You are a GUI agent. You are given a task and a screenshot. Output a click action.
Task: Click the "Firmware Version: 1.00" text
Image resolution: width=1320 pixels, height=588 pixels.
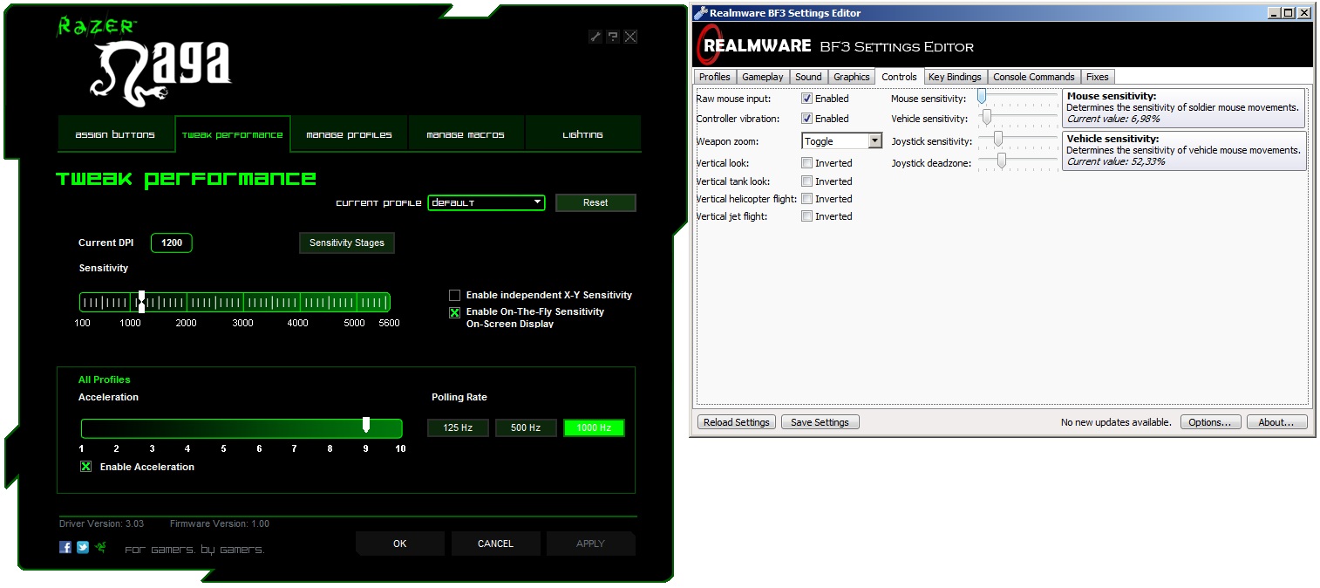pos(220,523)
